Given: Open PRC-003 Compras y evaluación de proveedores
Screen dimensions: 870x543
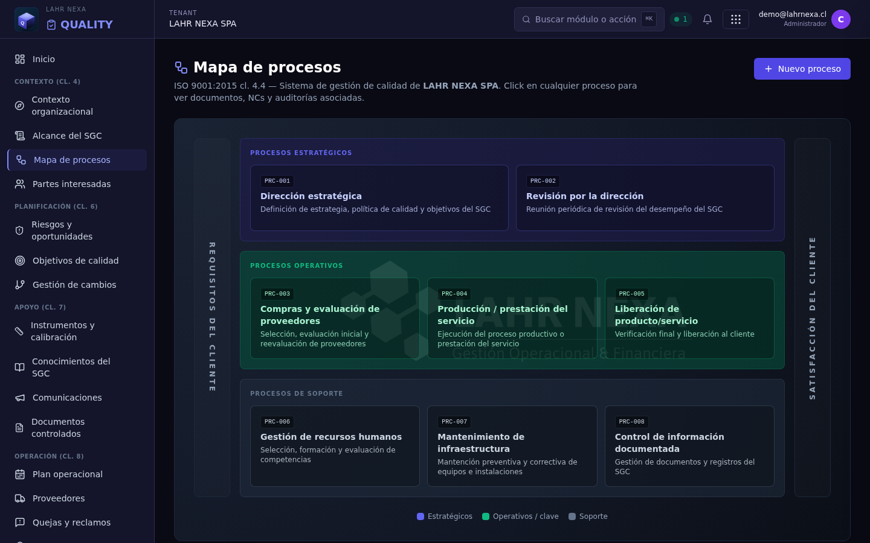Looking at the screenshot, I should (x=335, y=319).
